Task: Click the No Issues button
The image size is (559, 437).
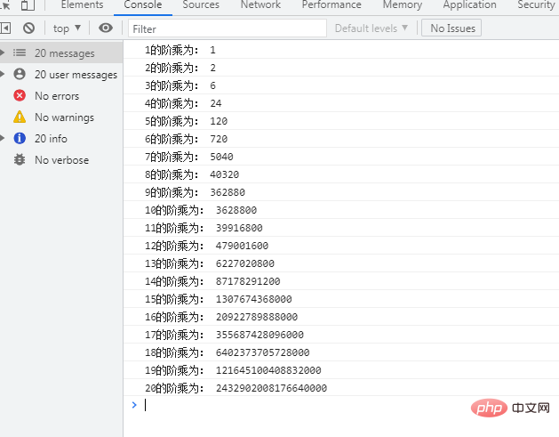Action: tap(451, 28)
